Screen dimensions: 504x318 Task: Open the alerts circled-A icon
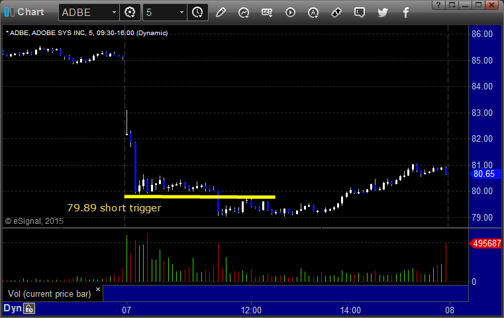click(x=313, y=13)
